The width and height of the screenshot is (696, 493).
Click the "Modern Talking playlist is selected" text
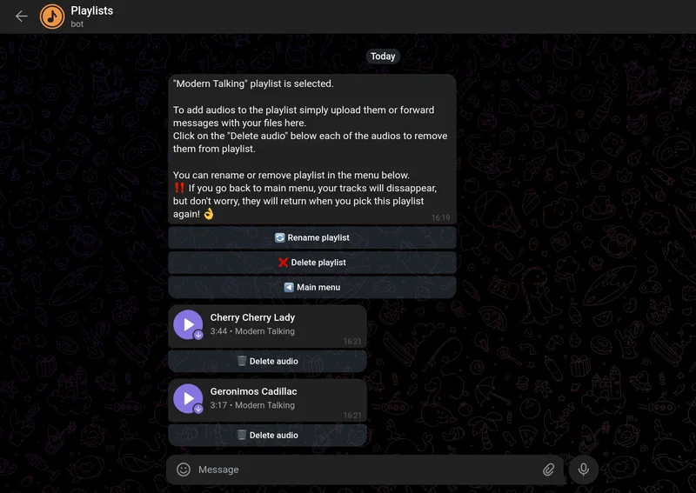(x=253, y=83)
